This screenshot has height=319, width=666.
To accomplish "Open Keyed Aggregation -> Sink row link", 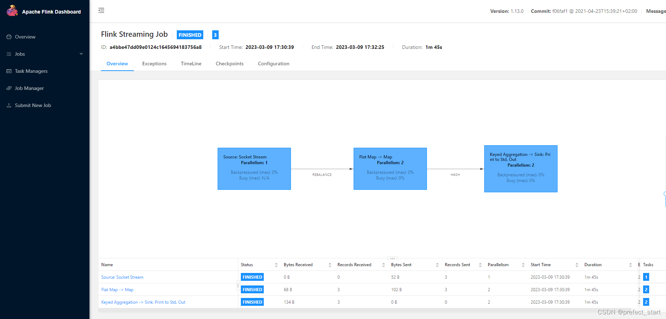I will tap(143, 302).
